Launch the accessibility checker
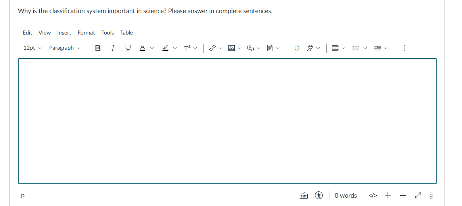462x206 pixels. click(x=319, y=196)
